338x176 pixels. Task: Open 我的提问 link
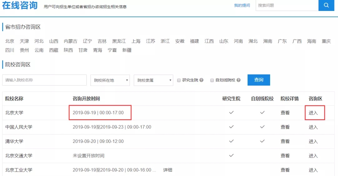(x=242, y=5)
